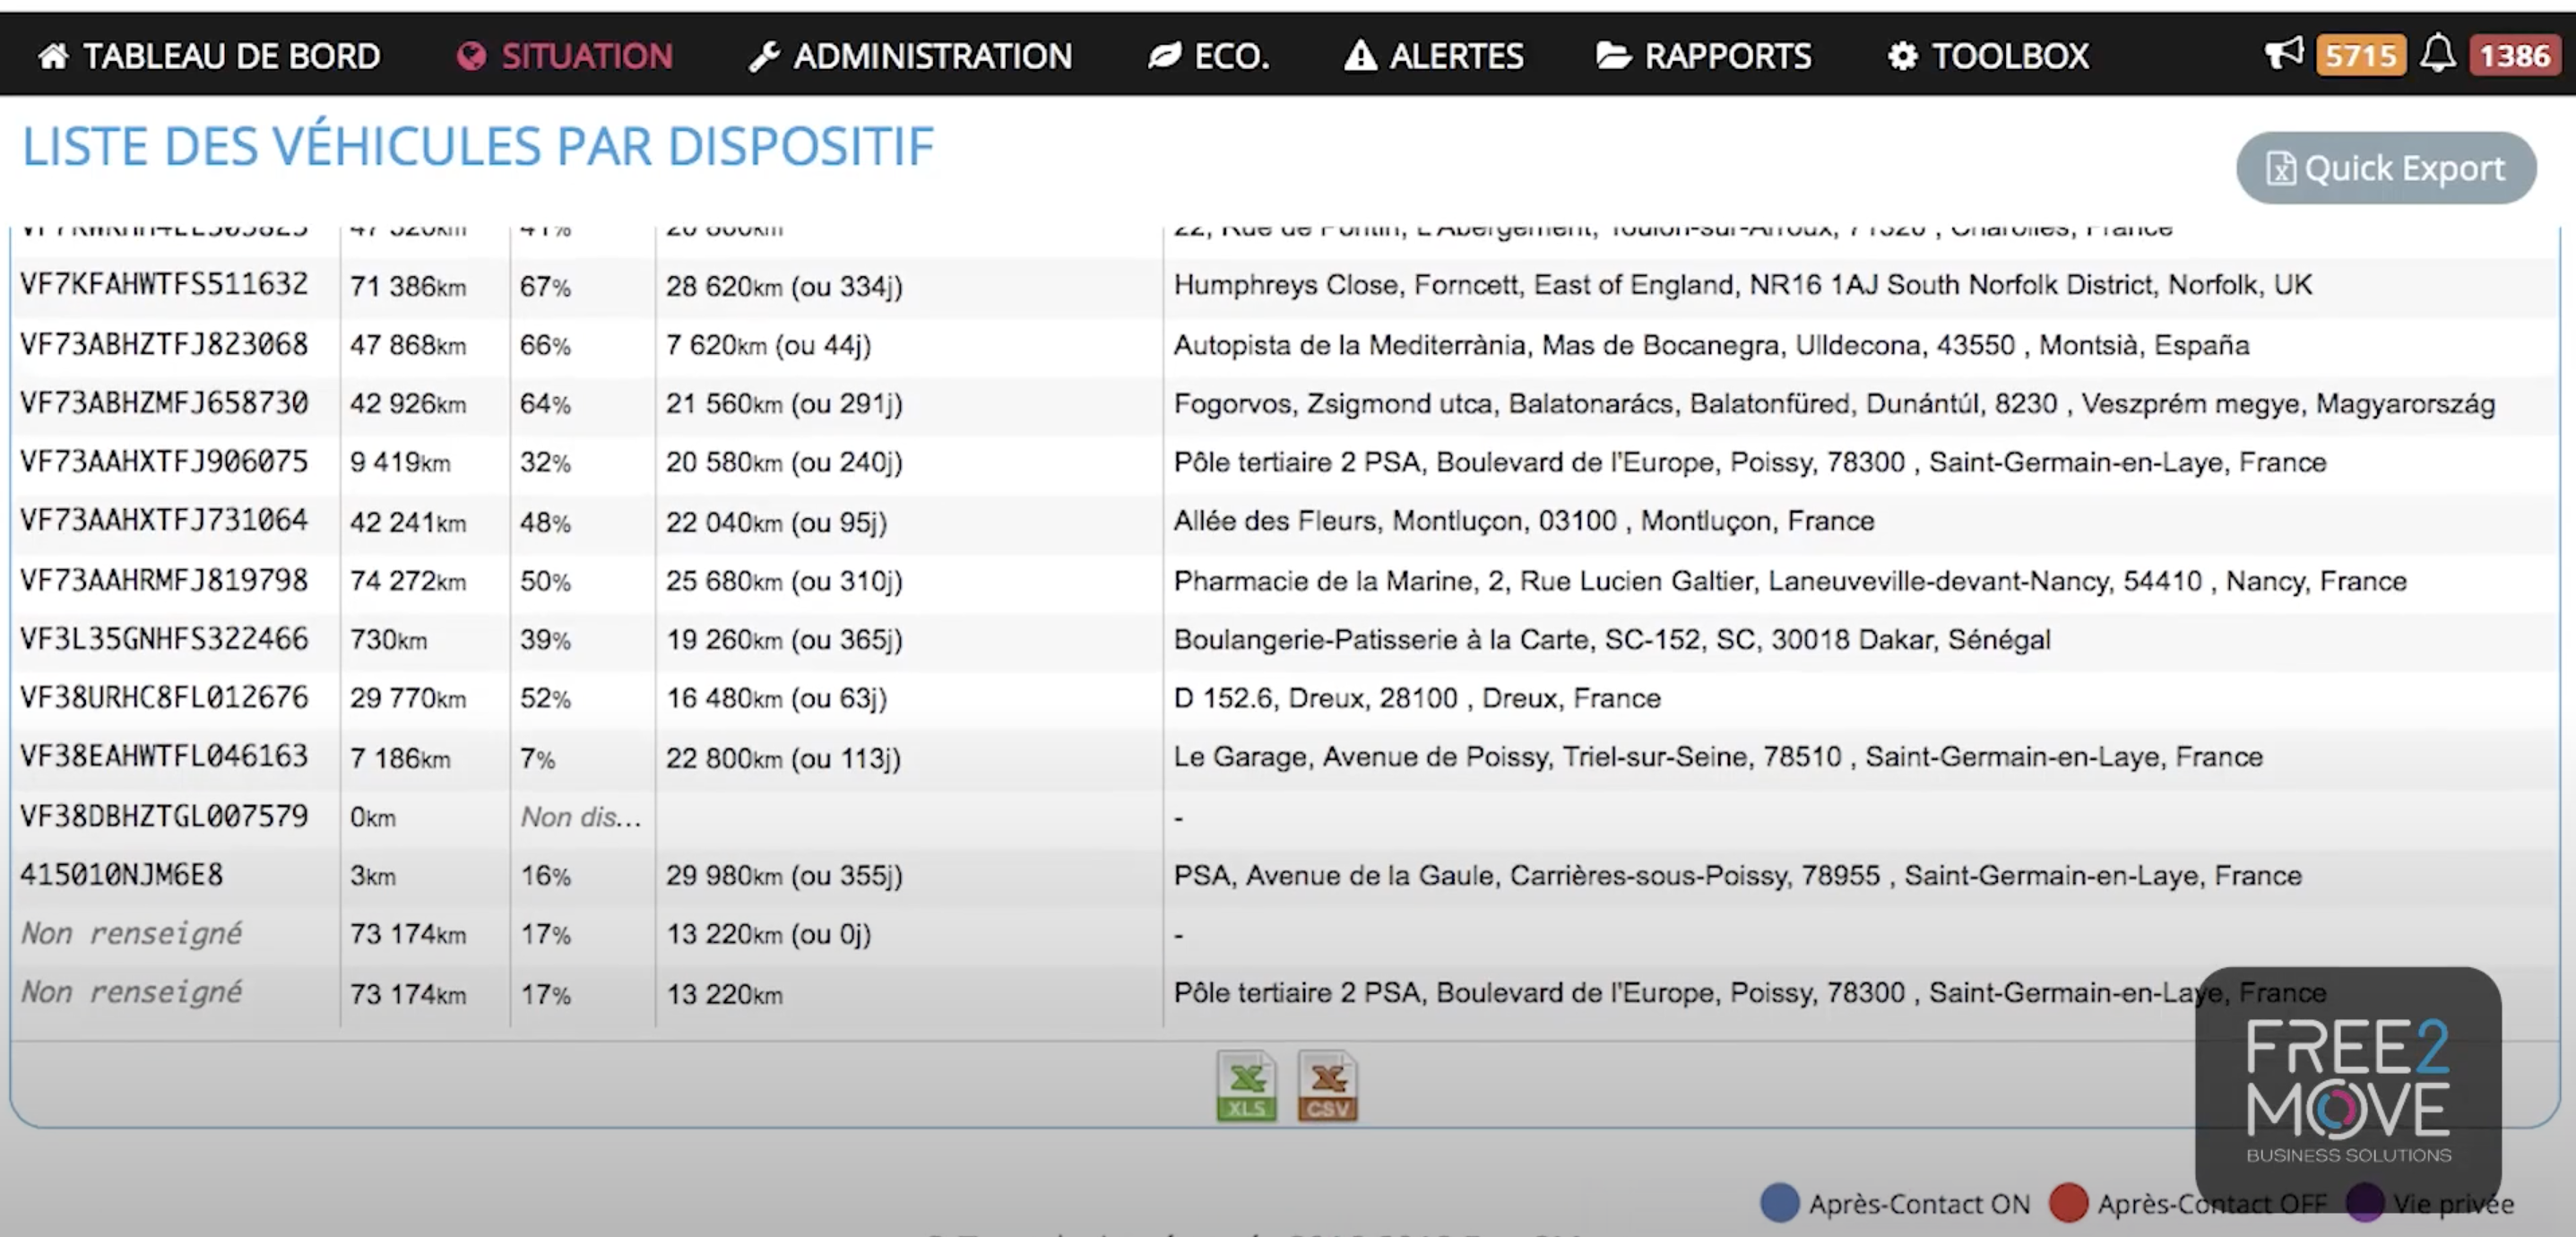The image size is (2576, 1237).
Task: Click VIN 415010NJM6E8 in the list
Action: pos(121,875)
